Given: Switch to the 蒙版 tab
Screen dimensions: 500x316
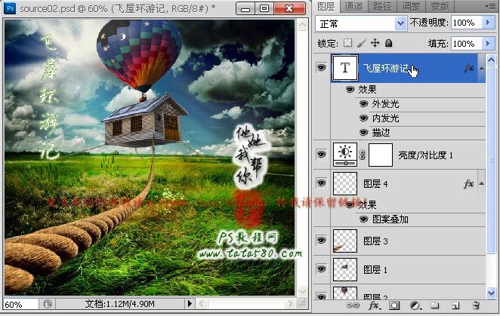Looking at the screenshot, I should tap(440, 6).
